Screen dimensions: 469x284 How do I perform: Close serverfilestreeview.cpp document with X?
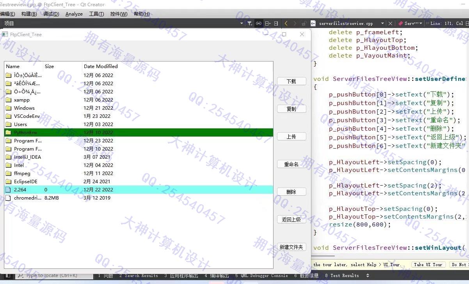click(x=390, y=23)
